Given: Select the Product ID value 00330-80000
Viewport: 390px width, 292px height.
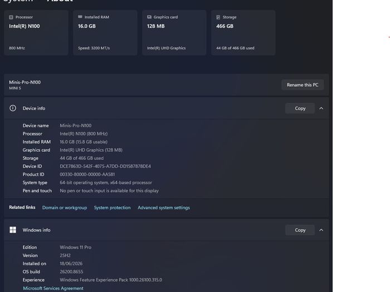Looking at the screenshot, I should pos(87,175).
